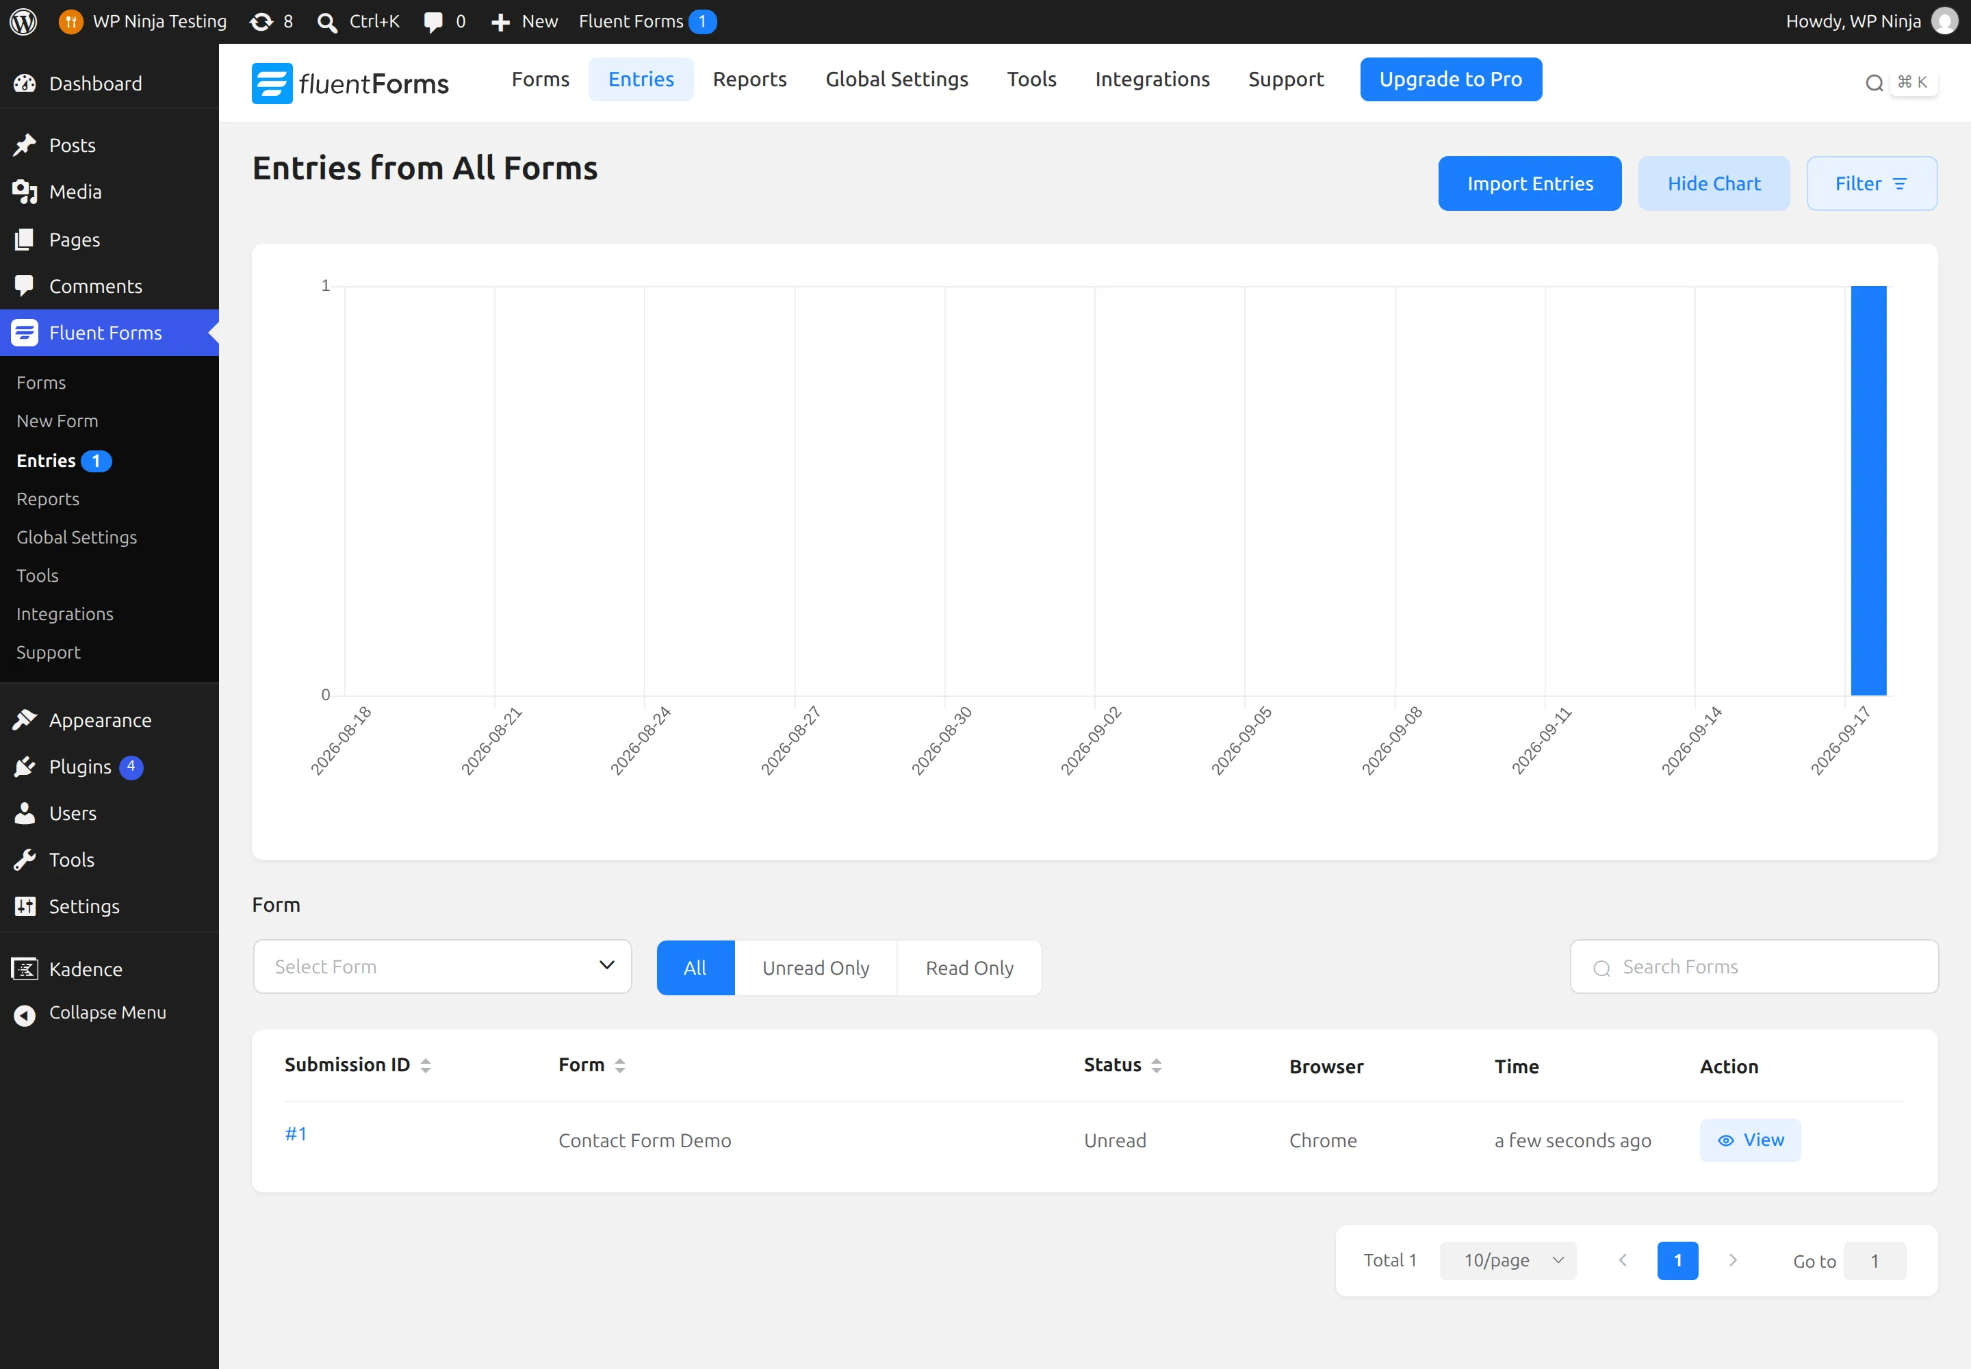Click the WP Ninja user avatar
Screen dimensions: 1971x1369
pos(1944,21)
